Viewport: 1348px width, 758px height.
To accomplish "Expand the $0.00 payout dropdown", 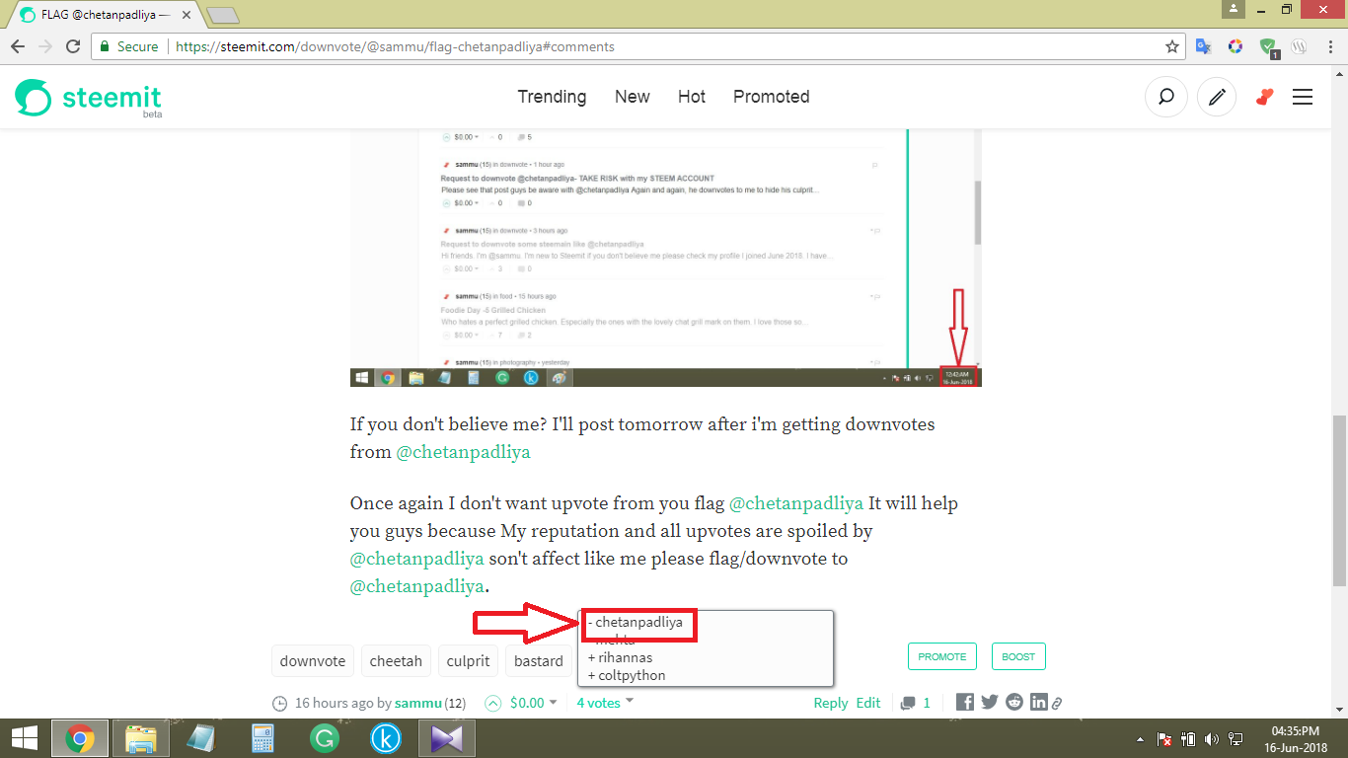I will pyautogui.click(x=534, y=703).
